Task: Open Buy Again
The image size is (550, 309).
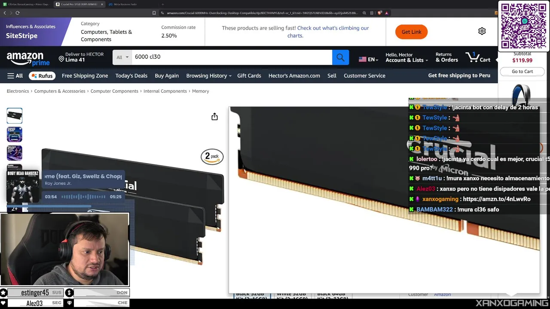Action: 167,76
